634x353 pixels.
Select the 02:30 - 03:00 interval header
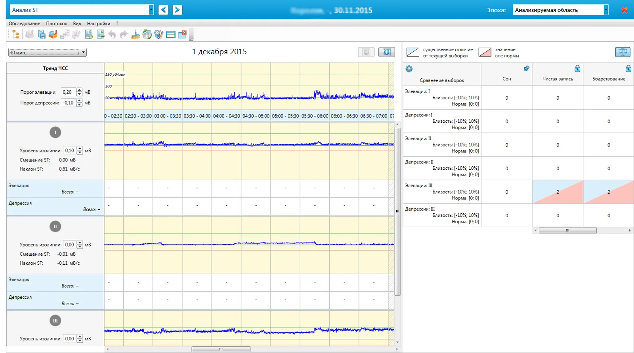(138, 116)
